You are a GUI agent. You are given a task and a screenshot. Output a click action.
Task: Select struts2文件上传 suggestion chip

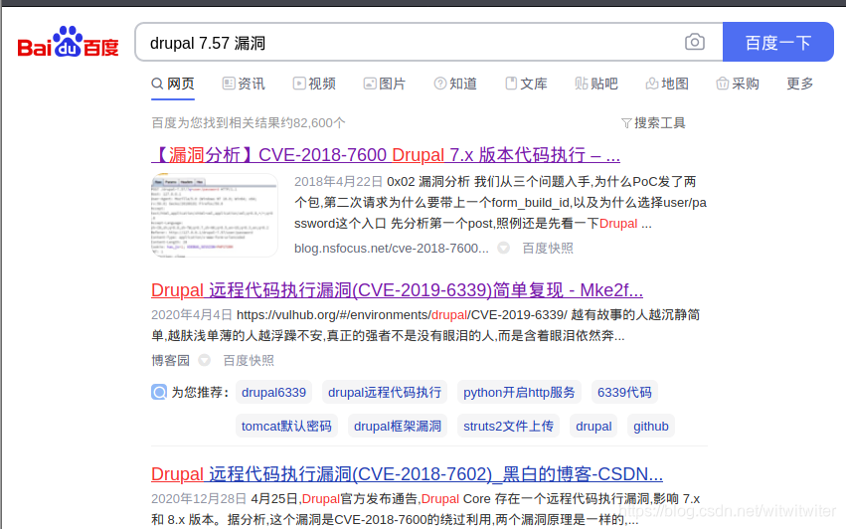coord(508,427)
